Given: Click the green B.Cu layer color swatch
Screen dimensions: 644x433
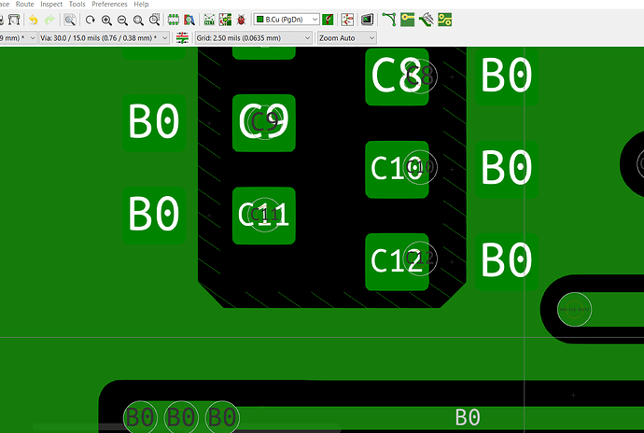Looking at the screenshot, I should click(x=260, y=20).
